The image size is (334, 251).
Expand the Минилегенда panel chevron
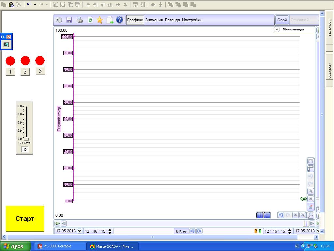(x=277, y=29)
